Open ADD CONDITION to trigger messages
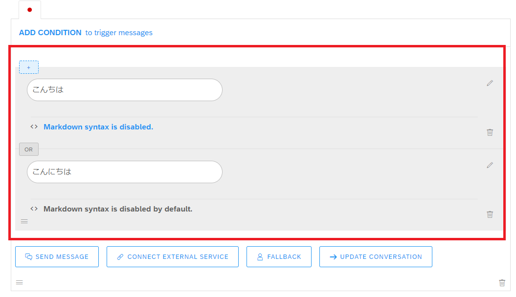The width and height of the screenshot is (516, 297). (x=86, y=33)
